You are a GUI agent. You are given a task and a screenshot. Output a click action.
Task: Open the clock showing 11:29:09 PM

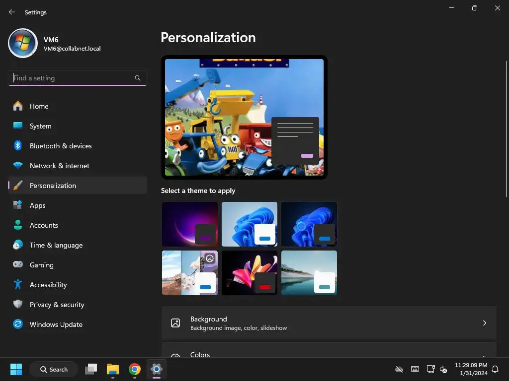click(471, 369)
